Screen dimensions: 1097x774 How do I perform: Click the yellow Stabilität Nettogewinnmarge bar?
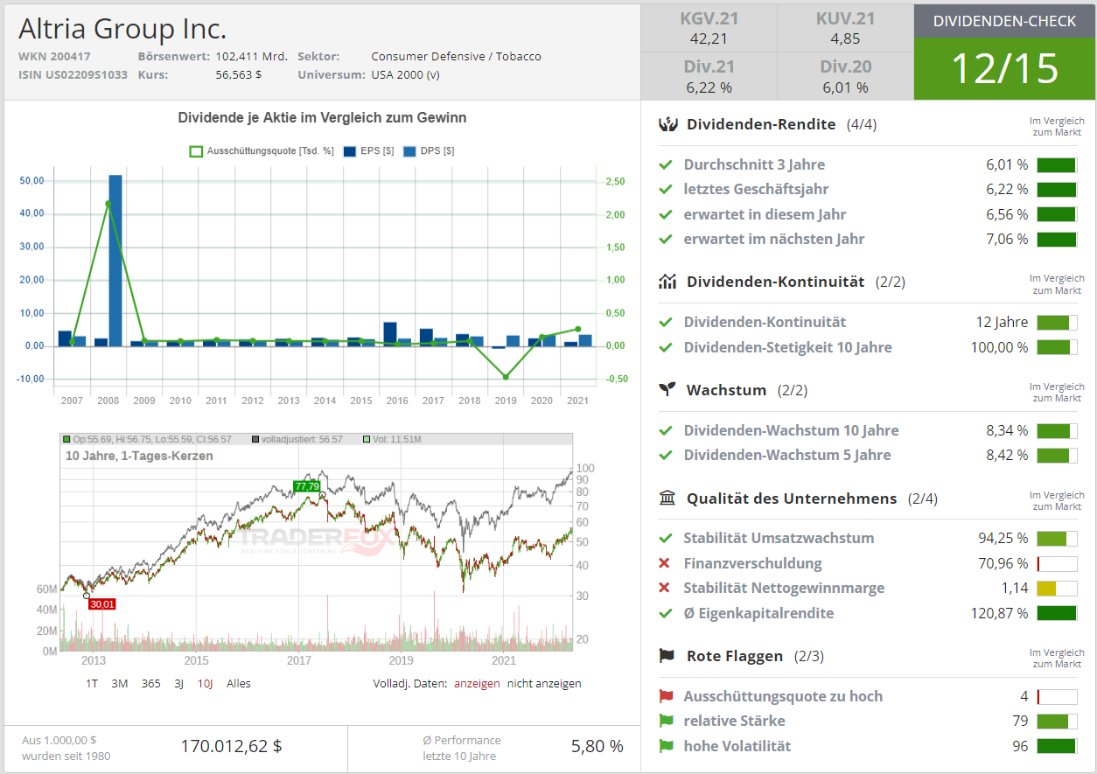coord(1057,588)
